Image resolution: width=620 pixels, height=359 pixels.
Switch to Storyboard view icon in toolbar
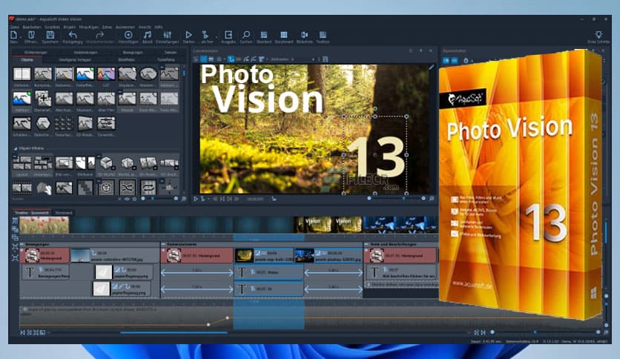coord(283,35)
